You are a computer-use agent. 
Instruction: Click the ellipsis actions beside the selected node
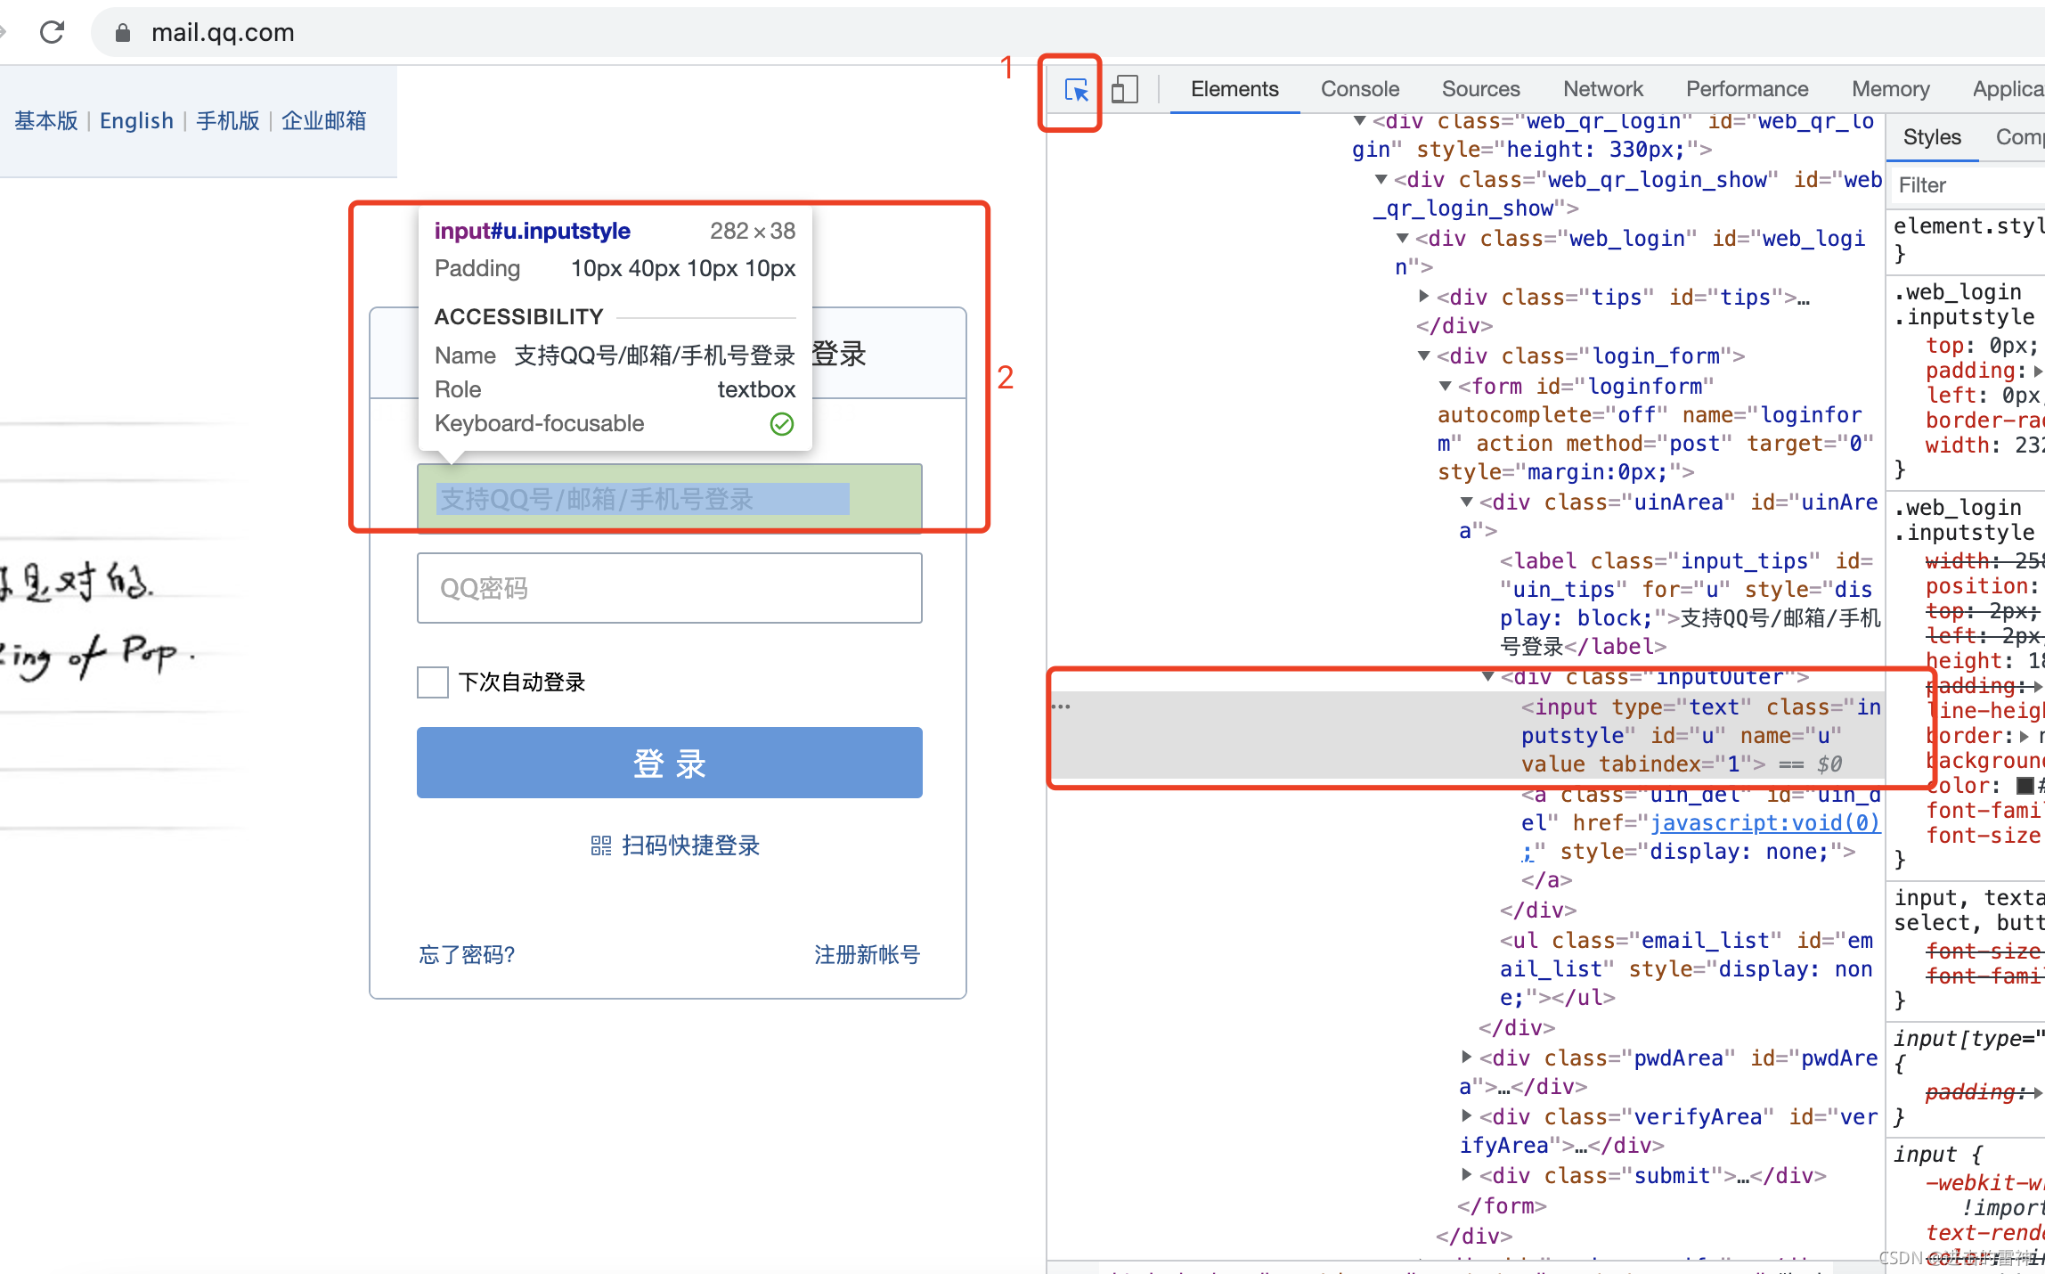coord(1061,706)
